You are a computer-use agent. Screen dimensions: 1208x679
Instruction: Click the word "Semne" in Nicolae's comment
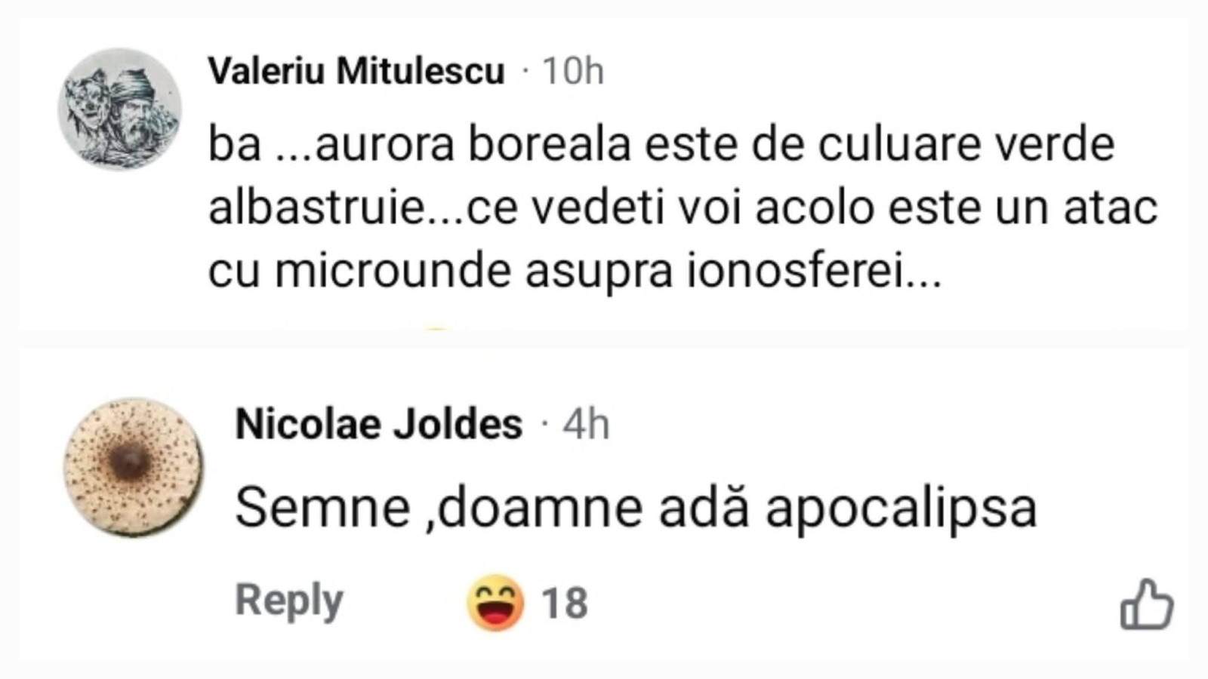pos(322,508)
